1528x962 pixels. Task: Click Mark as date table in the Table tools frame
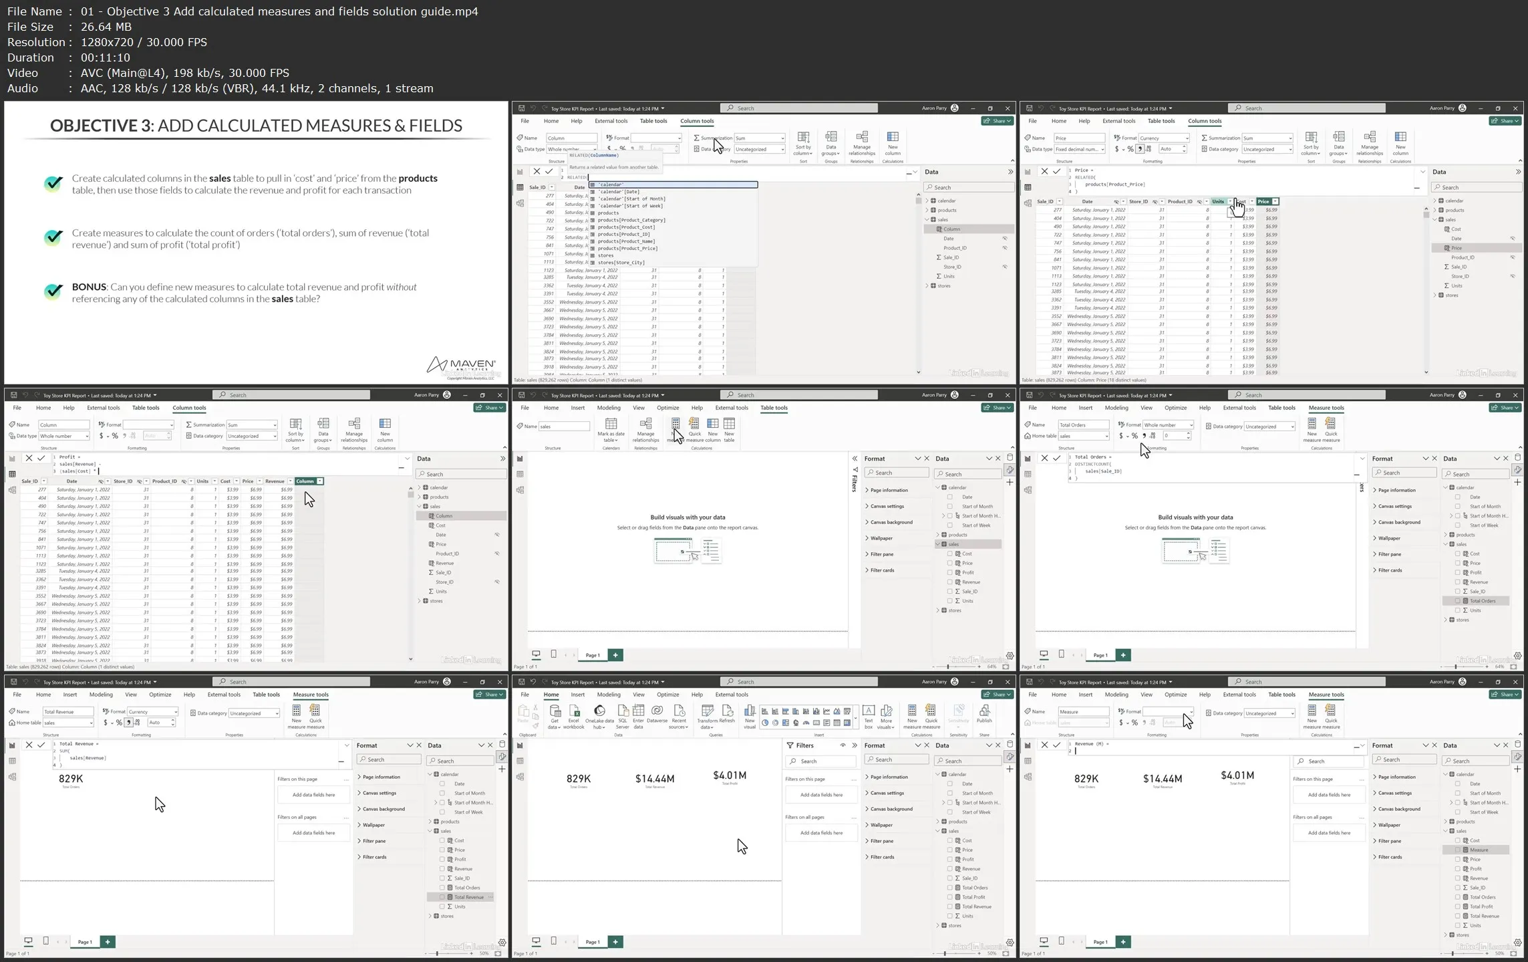pyautogui.click(x=611, y=431)
